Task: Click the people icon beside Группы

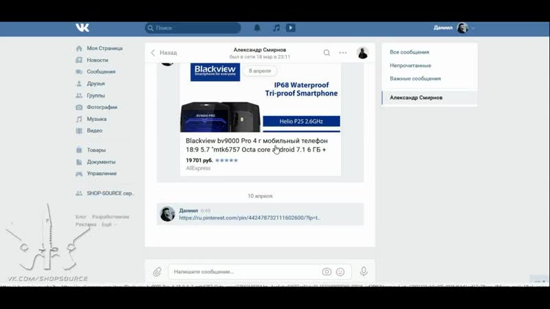Action: tap(79, 95)
